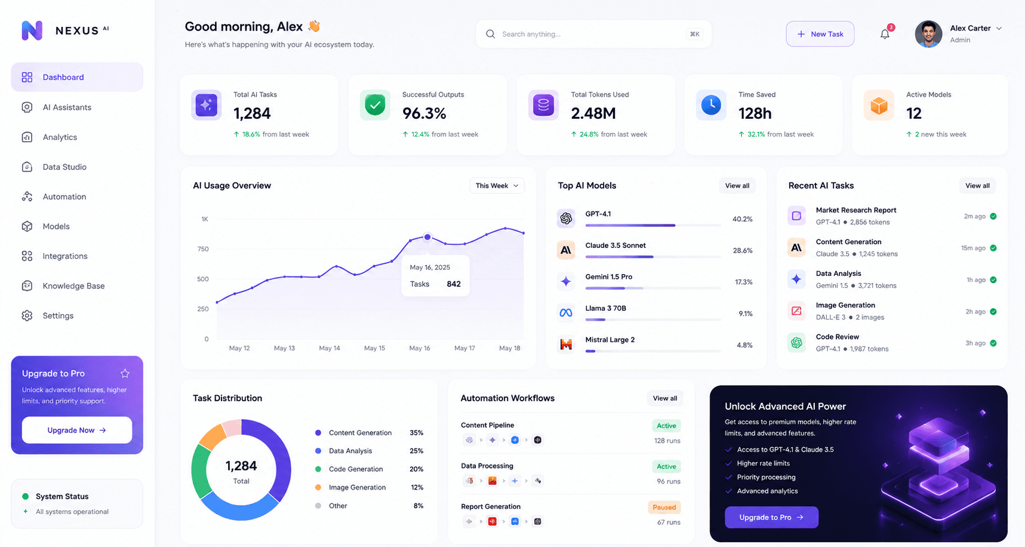The image size is (1025, 547).
Task: Click the red step icon in Report Generation workflow
Action: 493,521
